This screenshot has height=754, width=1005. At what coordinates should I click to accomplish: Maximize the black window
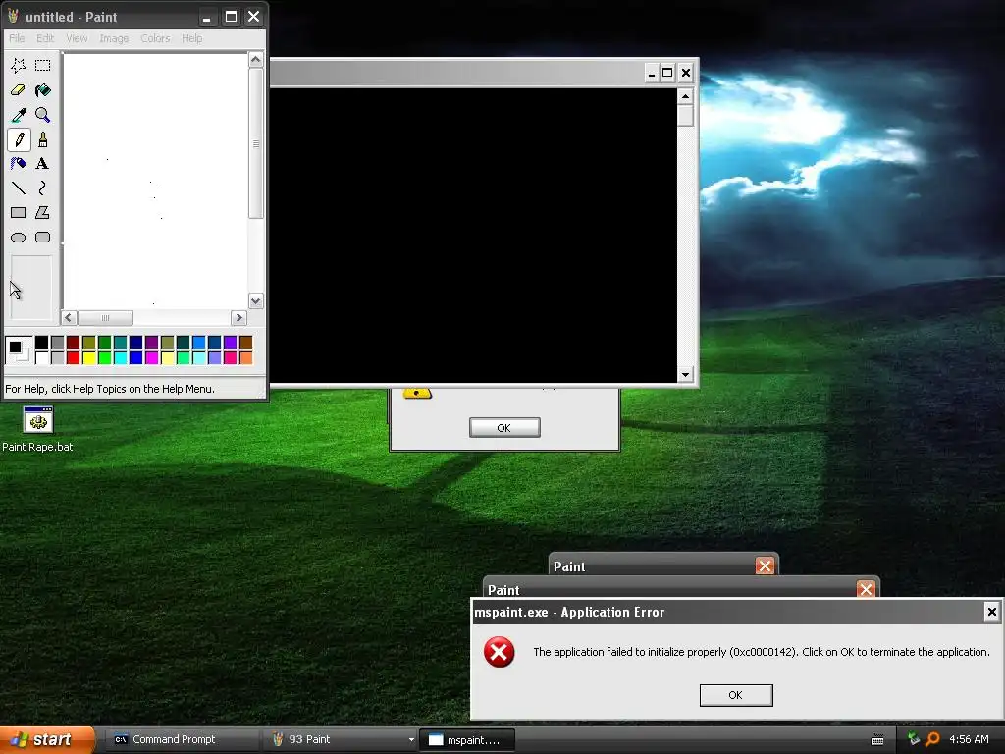(x=667, y=73)
